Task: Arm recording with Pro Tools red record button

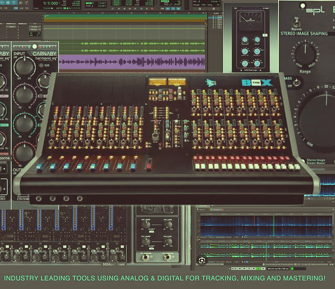Action: tap(152, 9)
